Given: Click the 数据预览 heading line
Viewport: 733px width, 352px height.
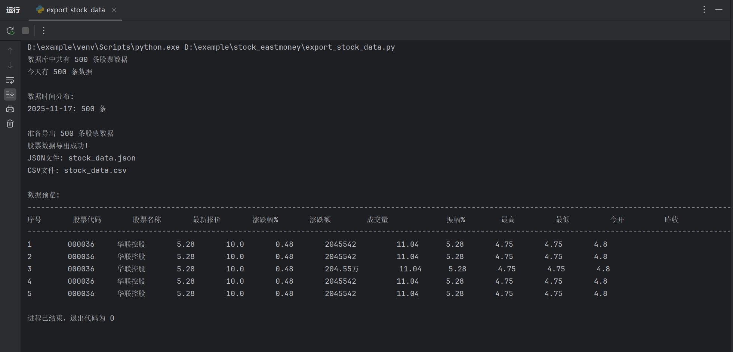Looking at the screenshot, I should 44,195.
